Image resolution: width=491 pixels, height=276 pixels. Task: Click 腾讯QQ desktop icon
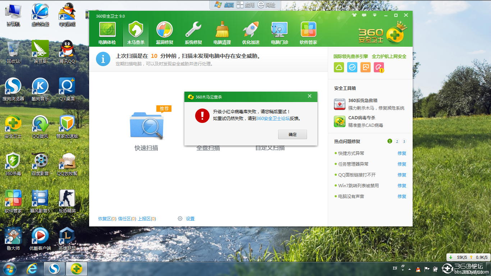point(67,52)
